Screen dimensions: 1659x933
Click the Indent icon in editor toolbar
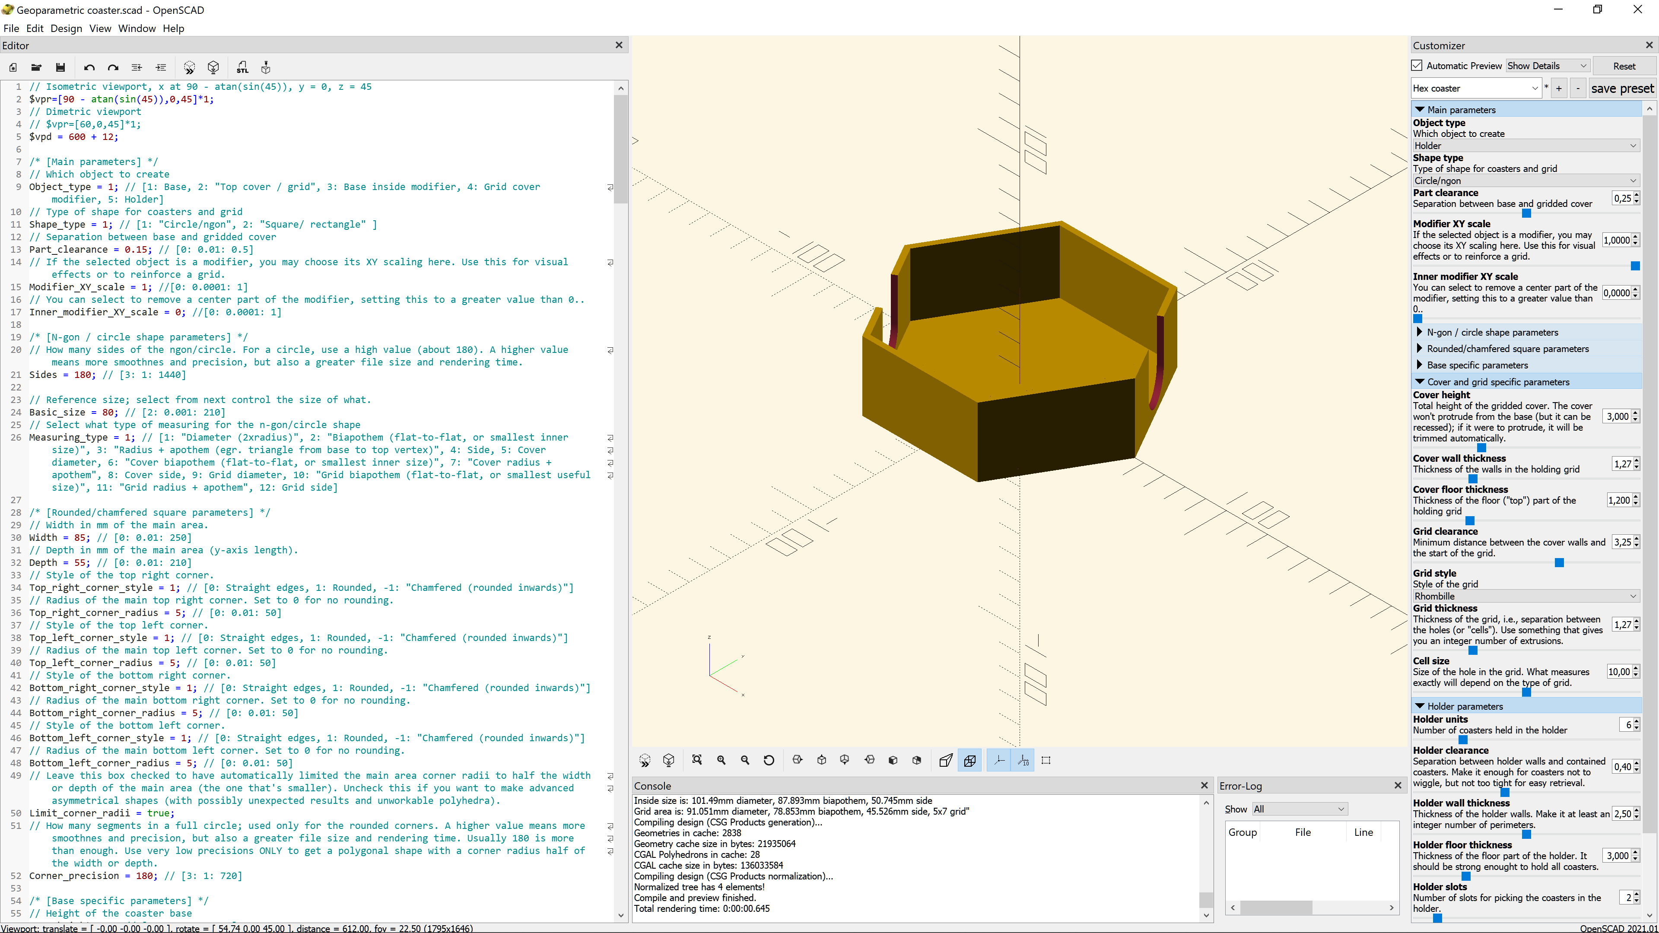[161, 68]
